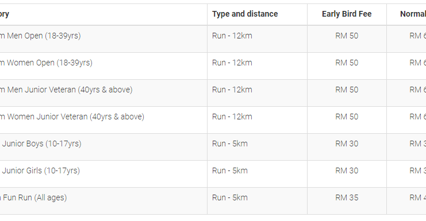Click Run - 12km in Men Open row
426x221 pixels.
pos(232,36)
